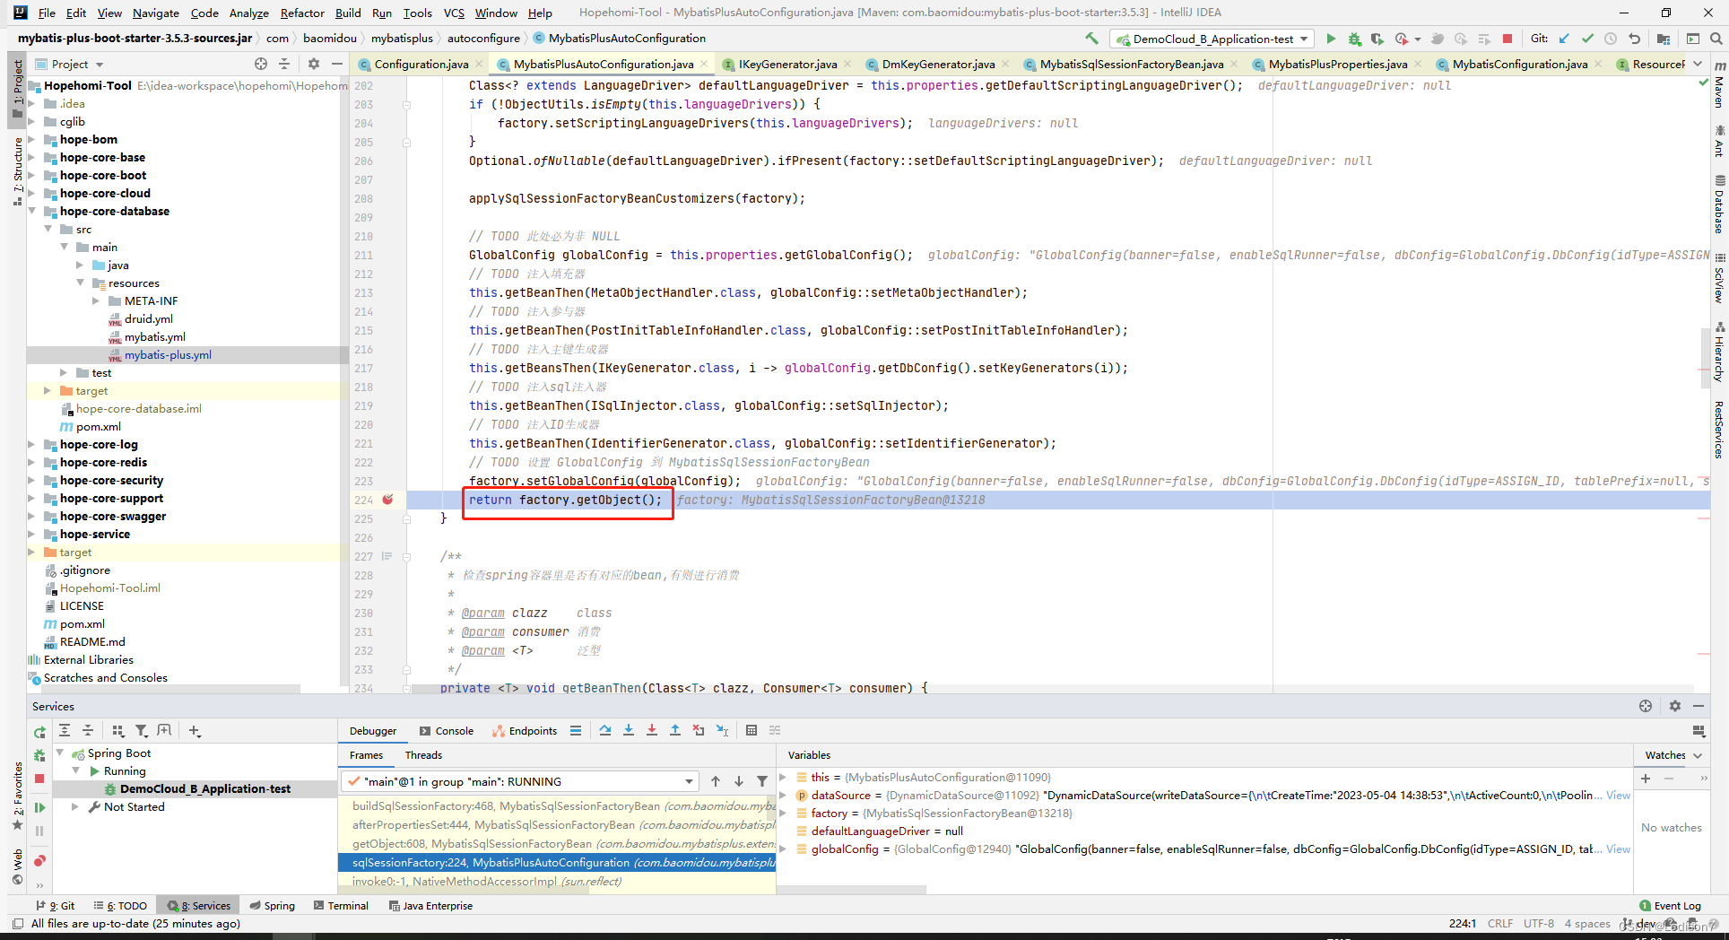Click the editor vertical scrollbar thumb
This screenshot has height=940, width=1729.
point(1705,359)
